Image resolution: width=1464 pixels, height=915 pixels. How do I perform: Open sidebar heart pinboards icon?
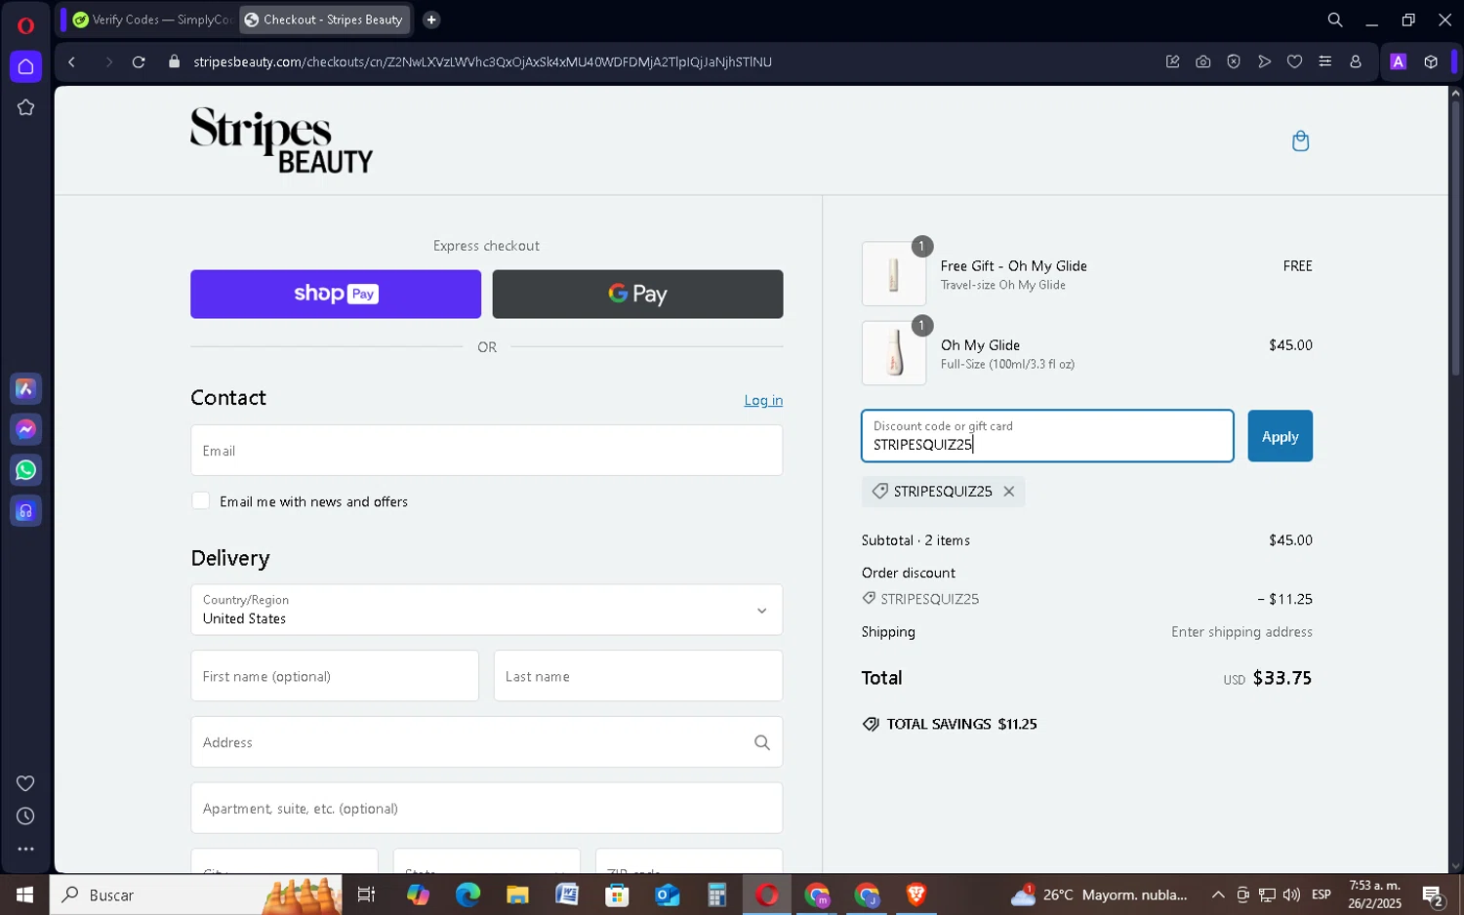pos(26,783)
